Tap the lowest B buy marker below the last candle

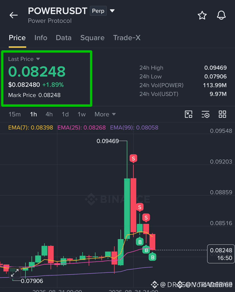coord(153,257)
